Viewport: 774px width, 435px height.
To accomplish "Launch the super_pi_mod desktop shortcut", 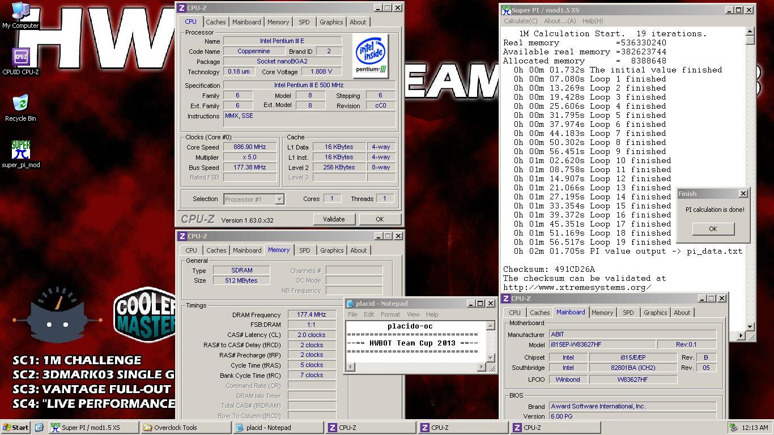I will (20, 155).
